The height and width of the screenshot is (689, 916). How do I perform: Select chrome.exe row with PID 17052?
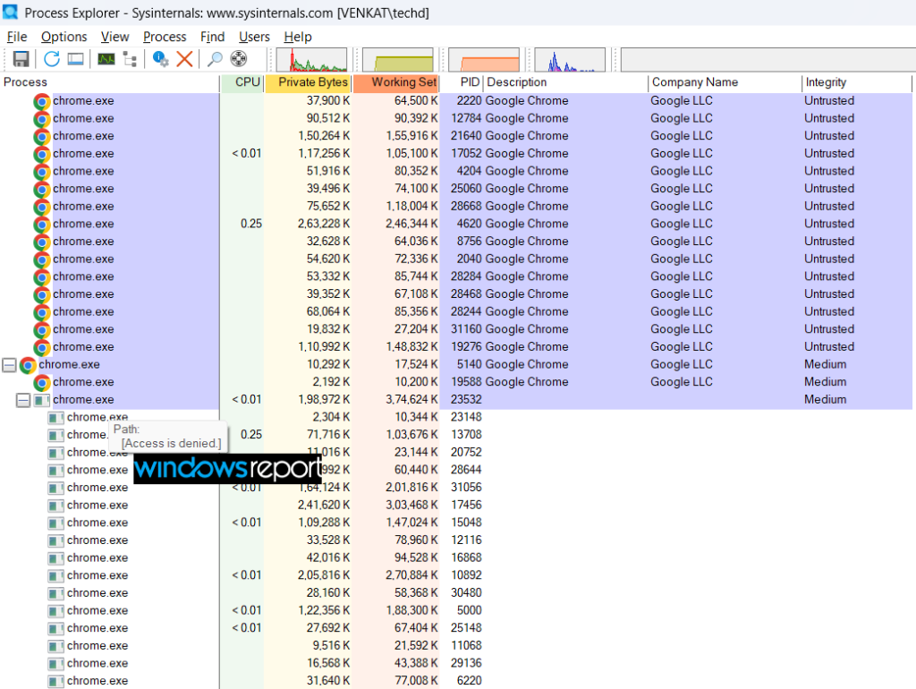click(x=455, y=154)
